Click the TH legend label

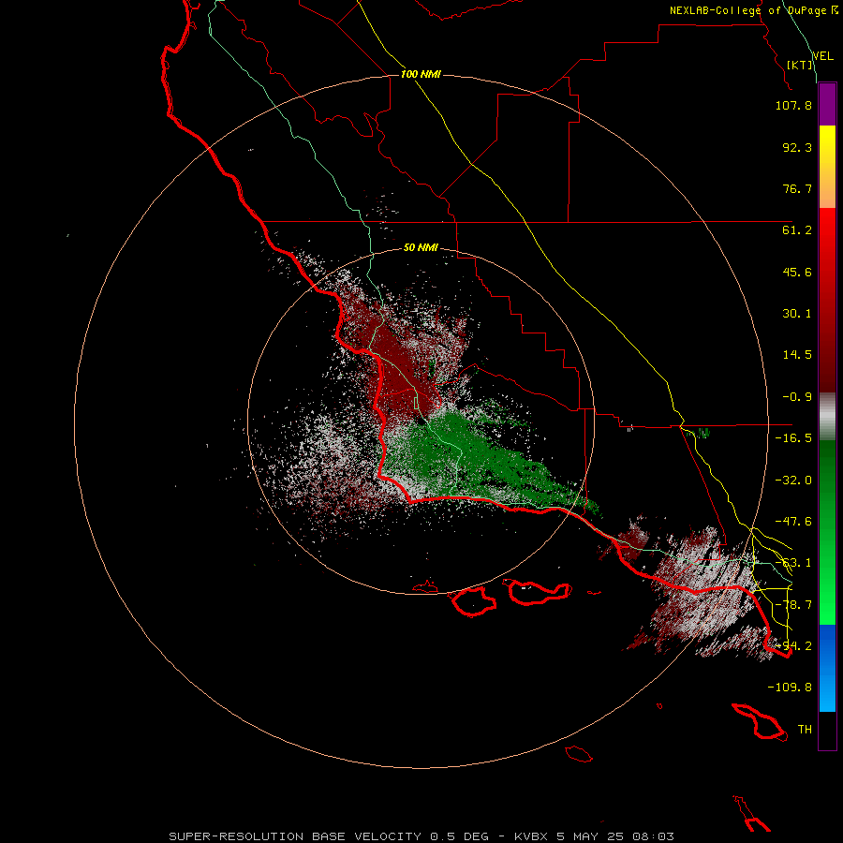point(805,730)
